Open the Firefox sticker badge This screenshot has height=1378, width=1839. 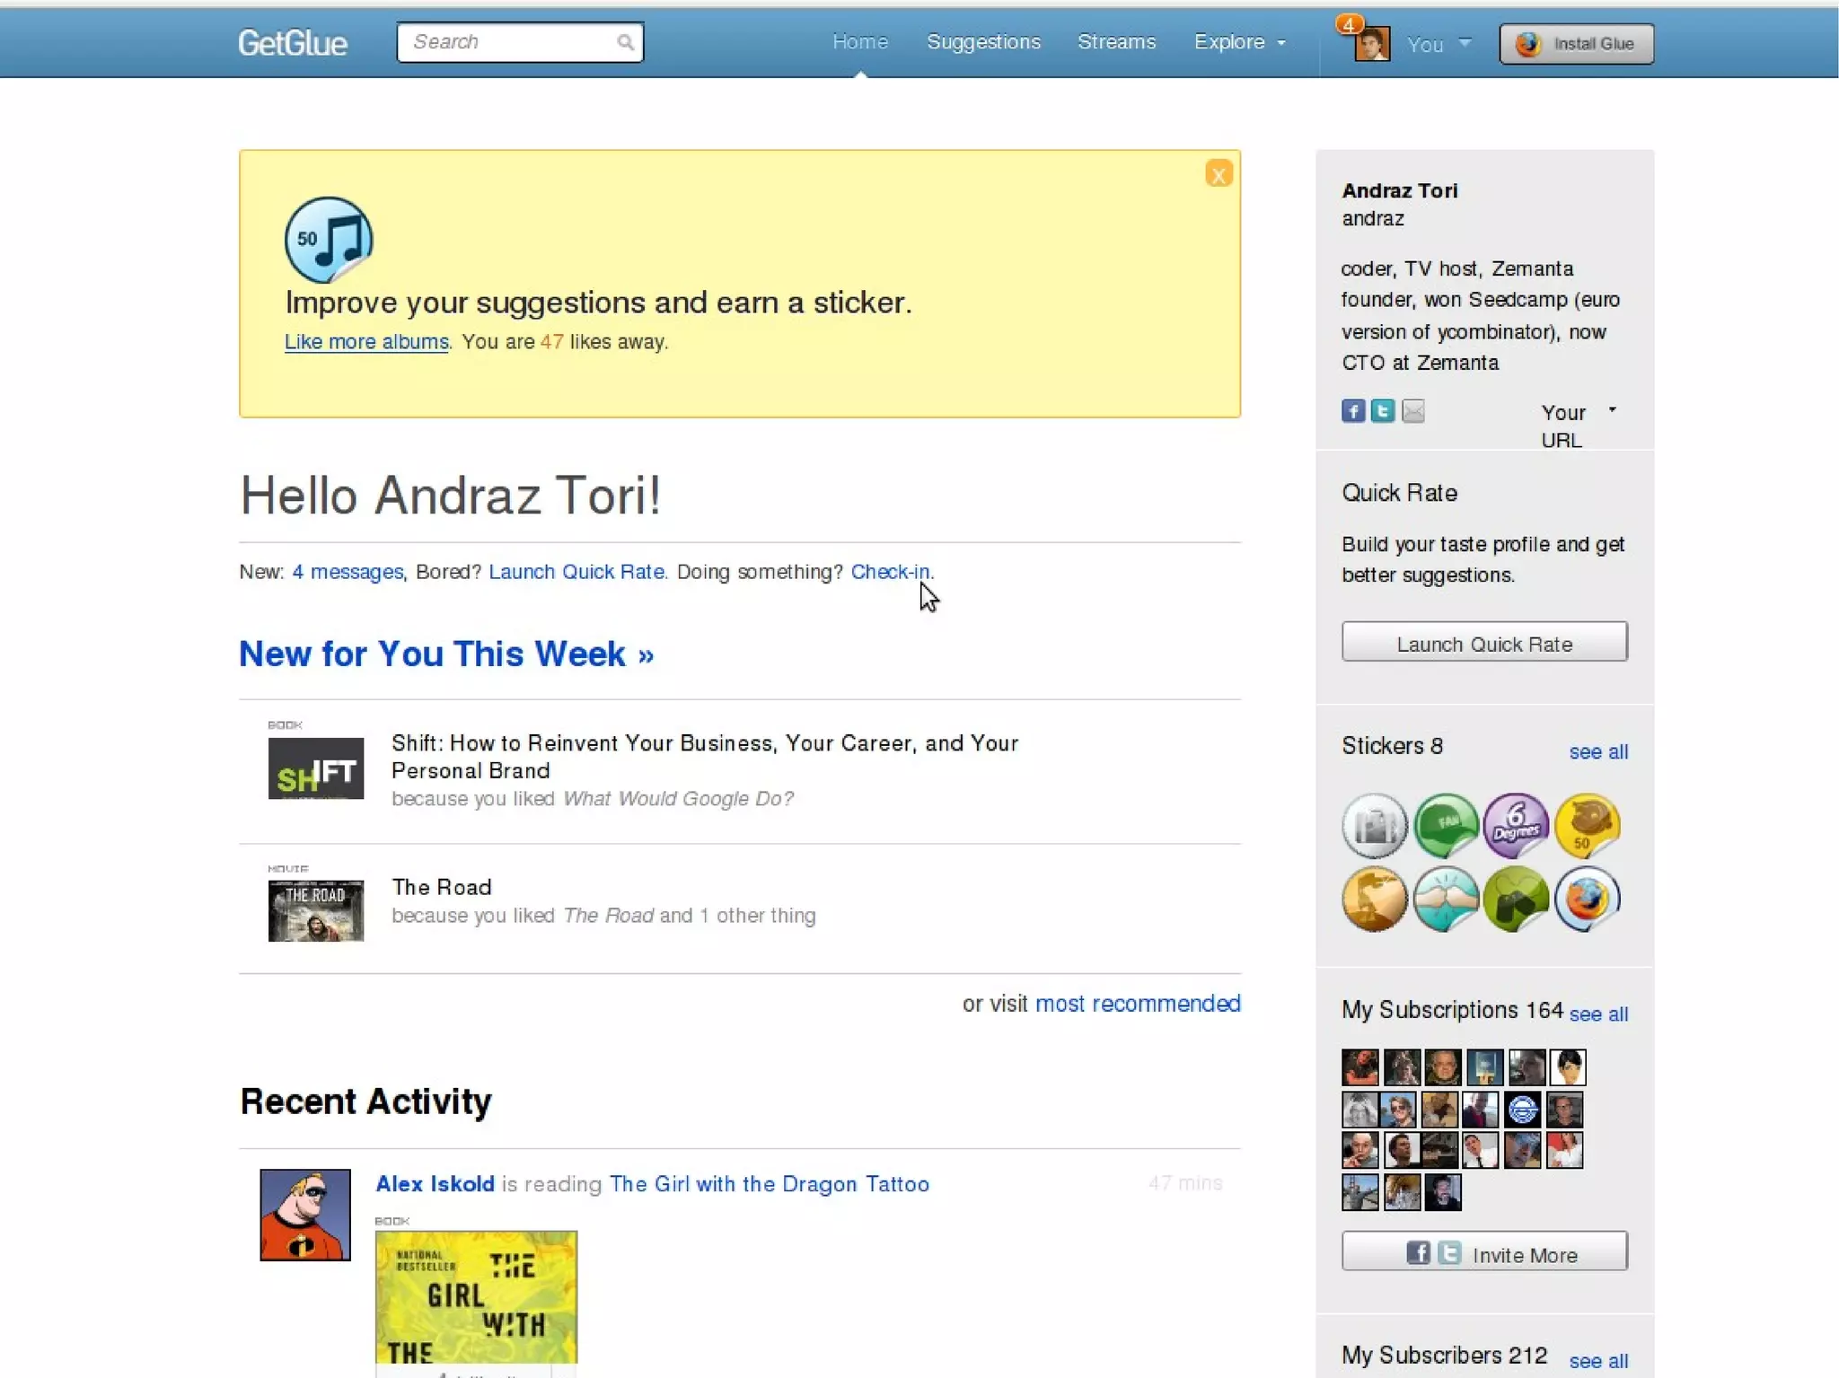tap(1587, 899)
